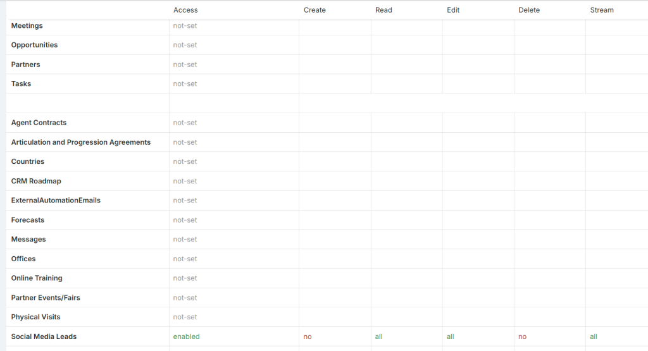Select Agent Contracts access not-set value
648x351 pixels.
[185, 123]
